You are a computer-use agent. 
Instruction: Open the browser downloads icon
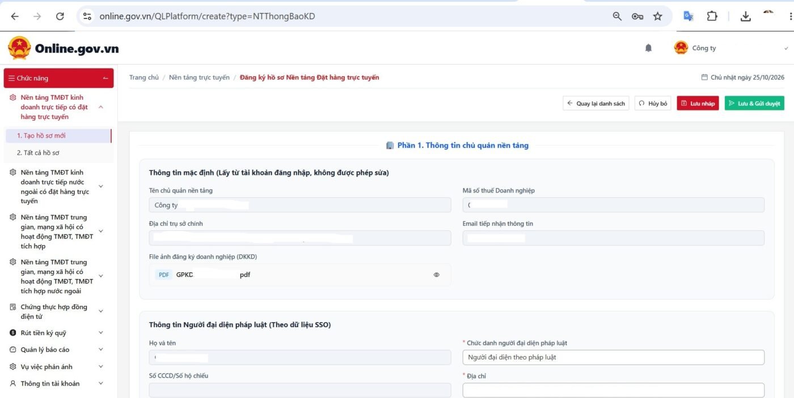746,16
